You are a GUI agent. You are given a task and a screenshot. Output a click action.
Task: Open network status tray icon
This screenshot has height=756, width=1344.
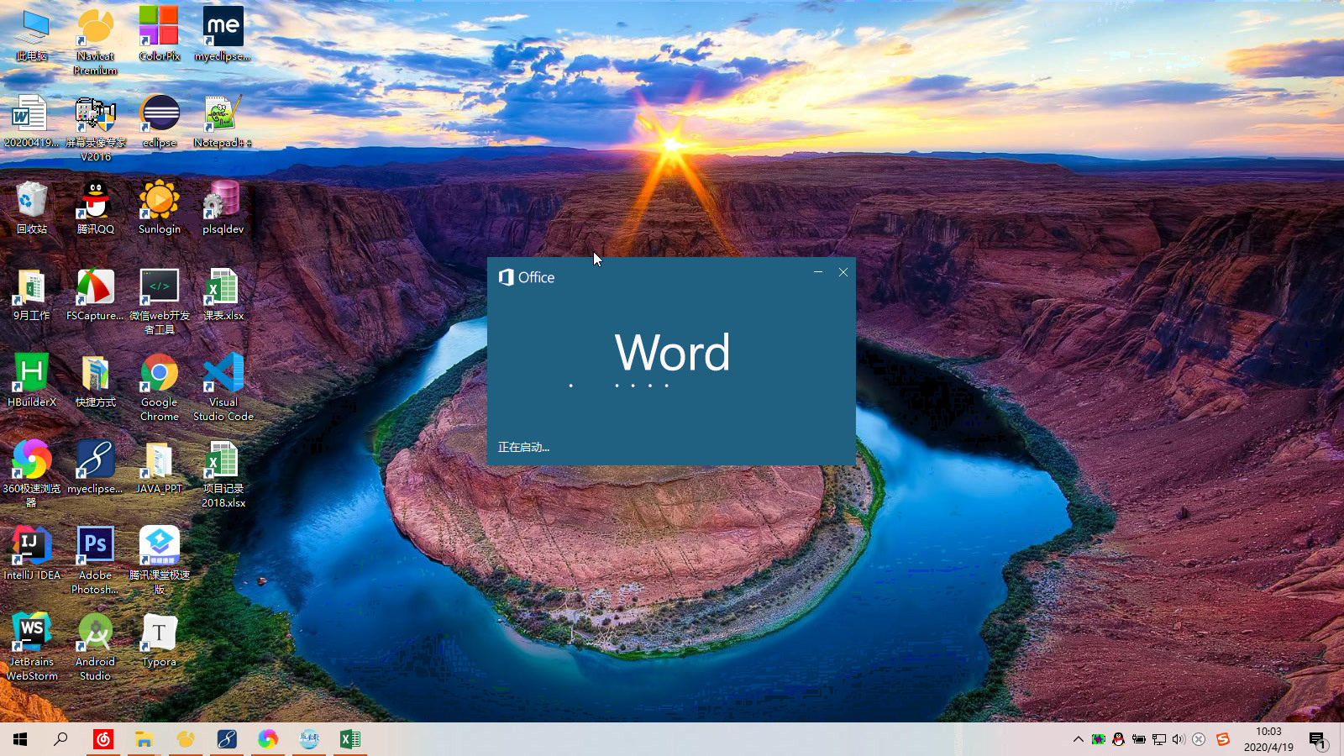(1159, 739)
